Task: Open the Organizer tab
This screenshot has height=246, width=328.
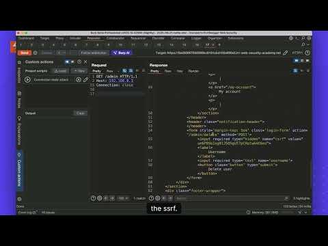Action: 215,38
